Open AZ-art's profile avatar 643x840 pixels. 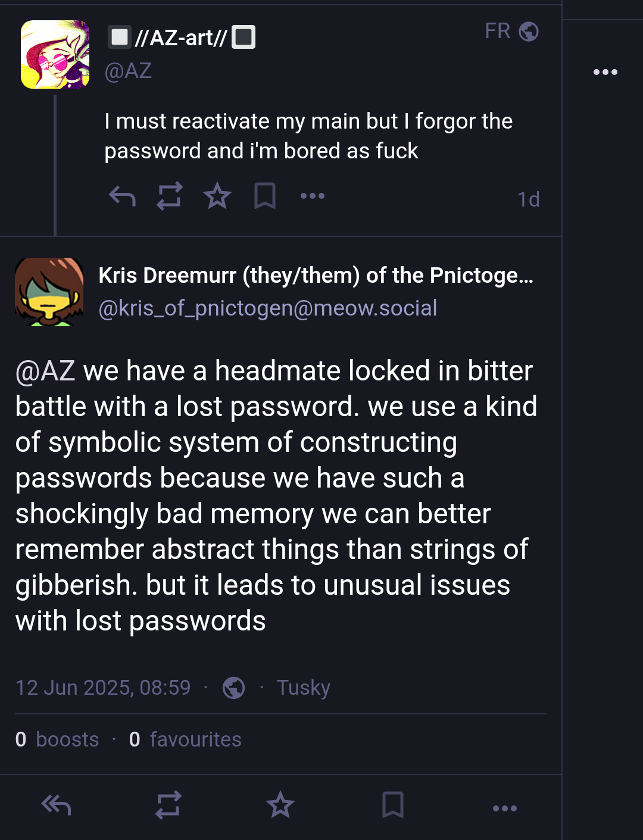click(x=55, y=54)
